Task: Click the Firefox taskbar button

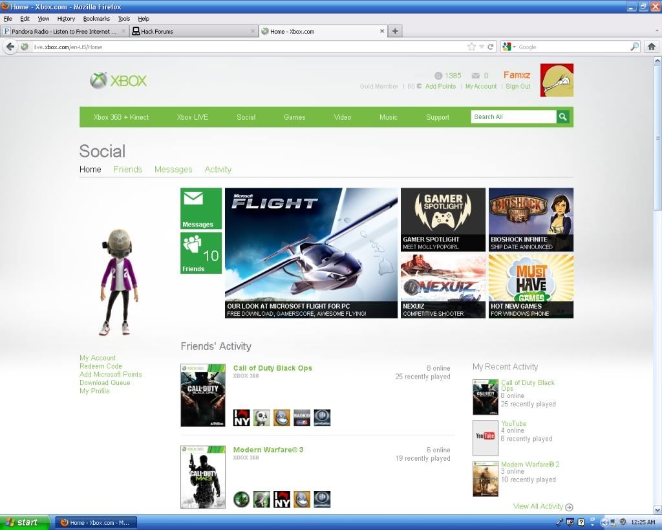Action: pyautogui.click(x=96, y=522)
